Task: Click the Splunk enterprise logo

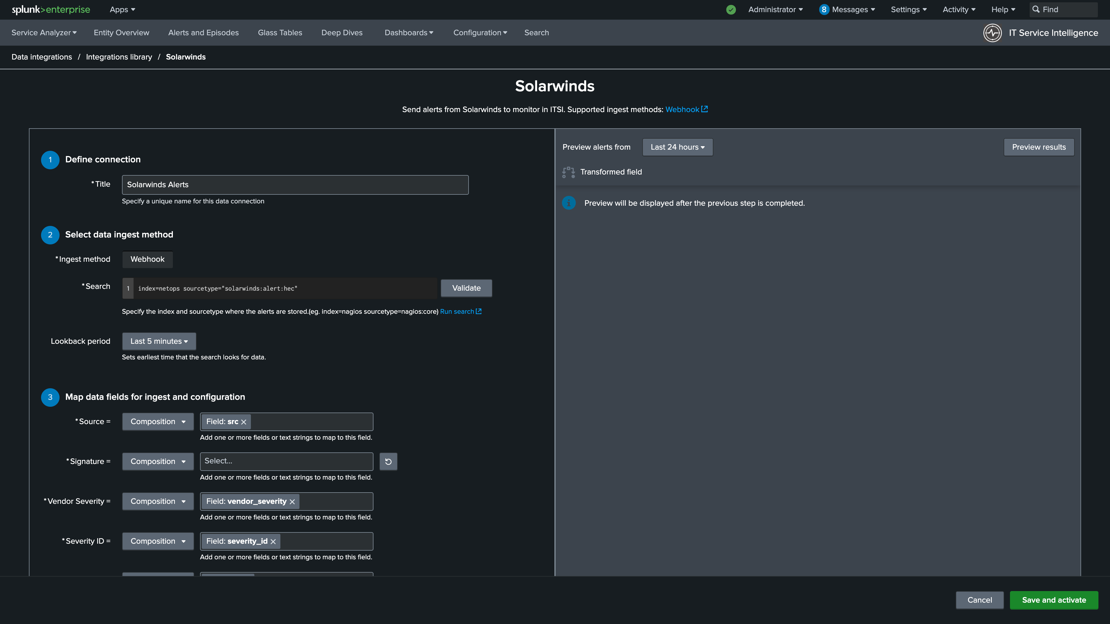Action: [x=51, y=10]
